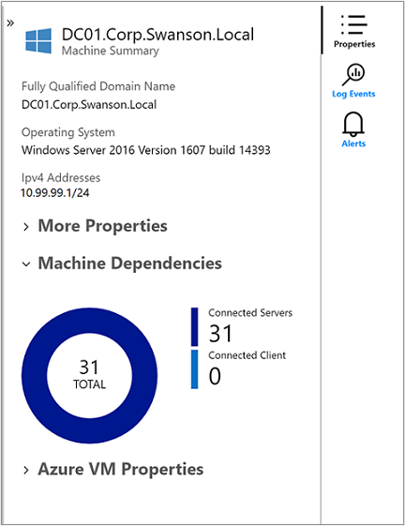Select the Properties tab label

point(354,44)
